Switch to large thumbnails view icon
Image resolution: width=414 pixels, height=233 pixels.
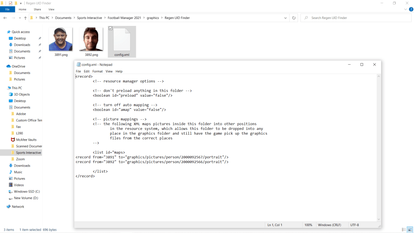tap(410, 230)
